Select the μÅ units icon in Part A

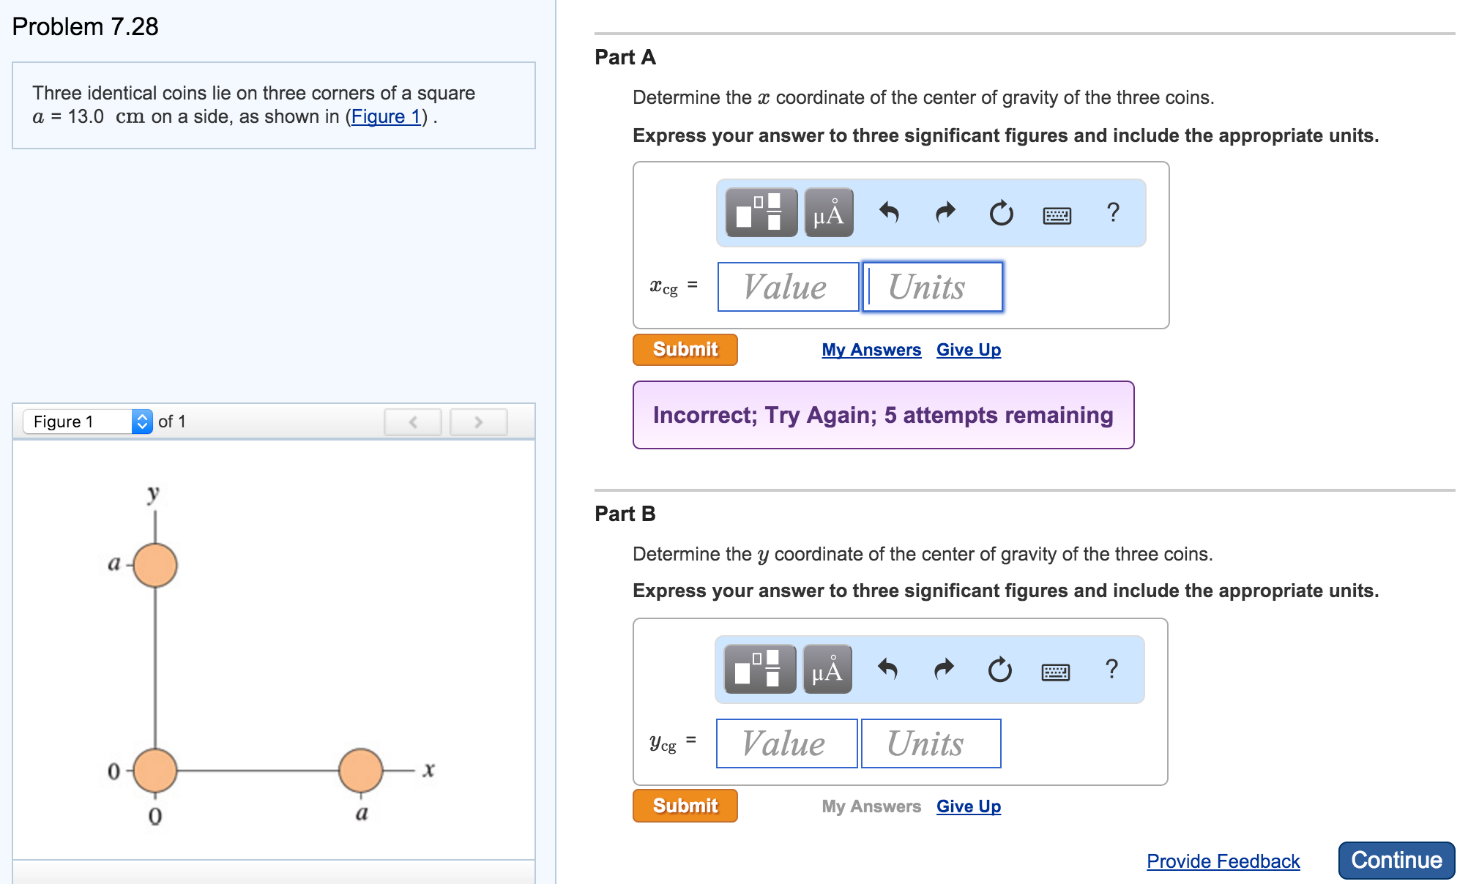(827, 214)
